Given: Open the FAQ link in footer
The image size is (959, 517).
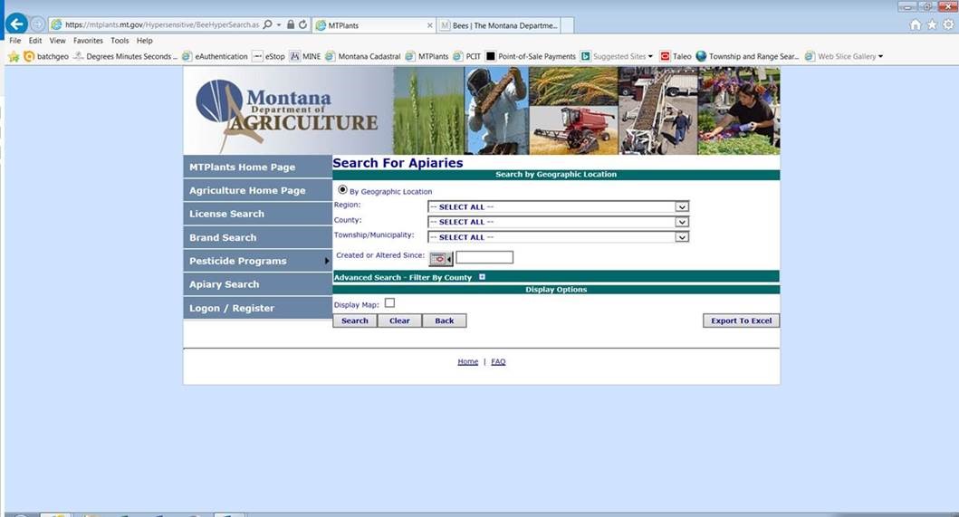Looking at the screenshot, I should [498, 361].
